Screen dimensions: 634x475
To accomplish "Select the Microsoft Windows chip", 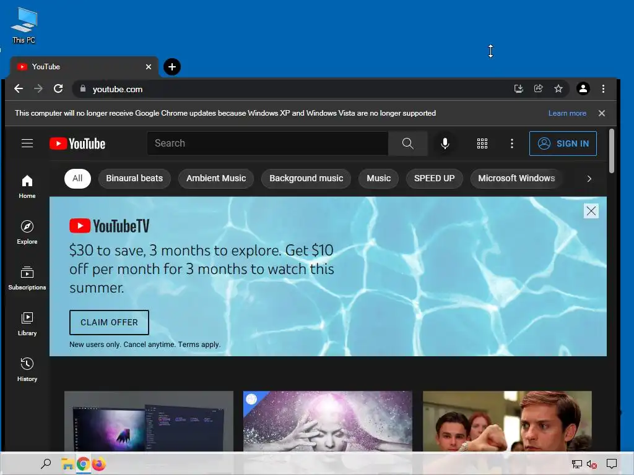I will point(516,179).
